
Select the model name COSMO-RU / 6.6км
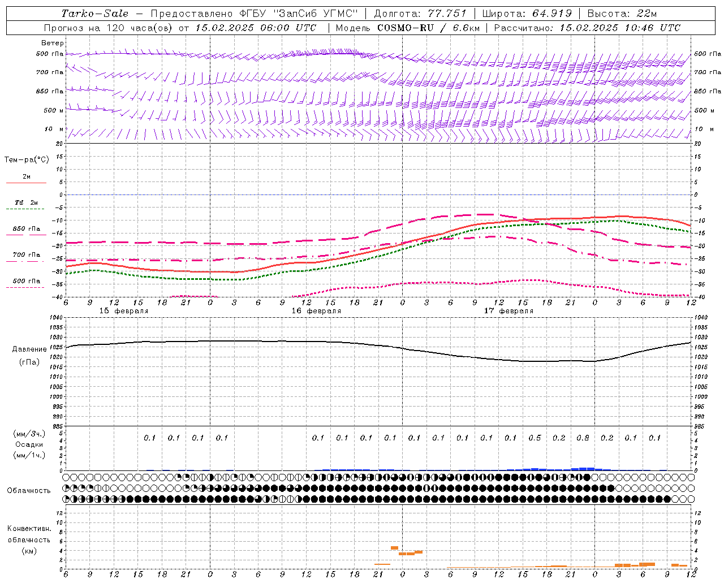[428, 28]
